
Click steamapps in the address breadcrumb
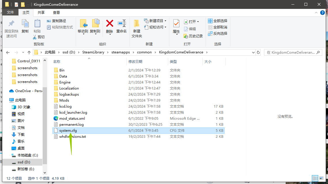pyautogui.click(x=120, y=52)
